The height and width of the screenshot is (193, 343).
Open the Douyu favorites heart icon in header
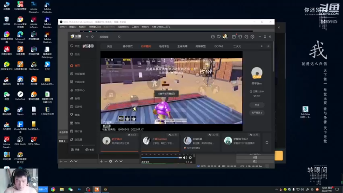pos(219,37)
